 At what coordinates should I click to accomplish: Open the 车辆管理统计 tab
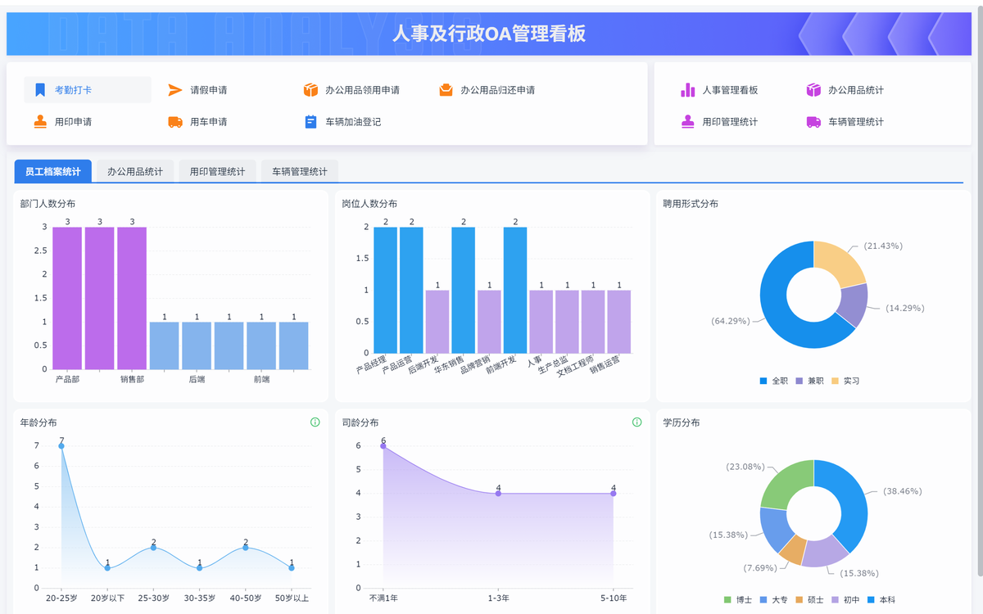(300, 172)
